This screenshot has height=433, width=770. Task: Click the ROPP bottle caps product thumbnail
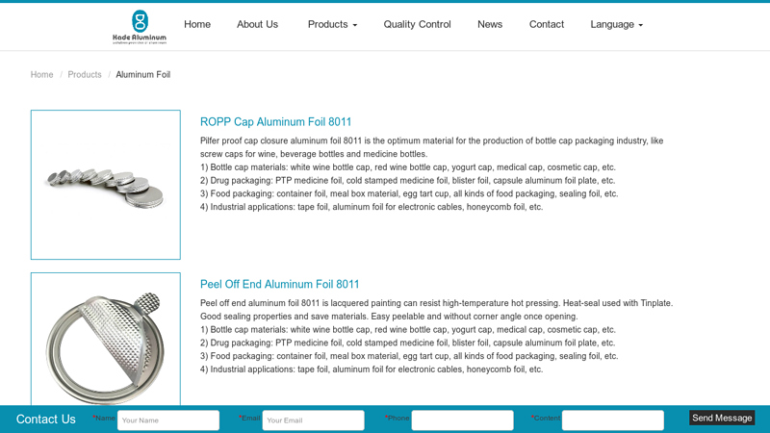pos(106,185)
